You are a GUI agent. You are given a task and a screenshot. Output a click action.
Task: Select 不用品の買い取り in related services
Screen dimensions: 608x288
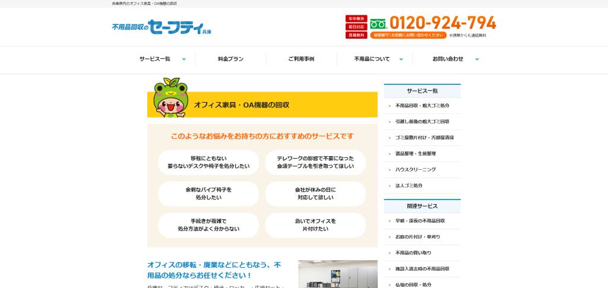[413, 253]
